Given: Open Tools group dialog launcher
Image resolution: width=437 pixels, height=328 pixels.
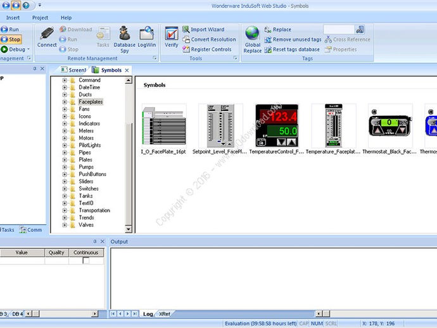Looking at the screenshot, I should coord(235,58).
